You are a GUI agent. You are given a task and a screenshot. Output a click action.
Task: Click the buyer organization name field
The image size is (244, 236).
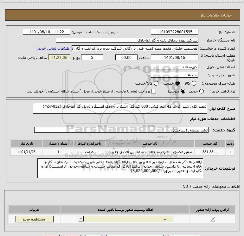(x=127, y=40)
